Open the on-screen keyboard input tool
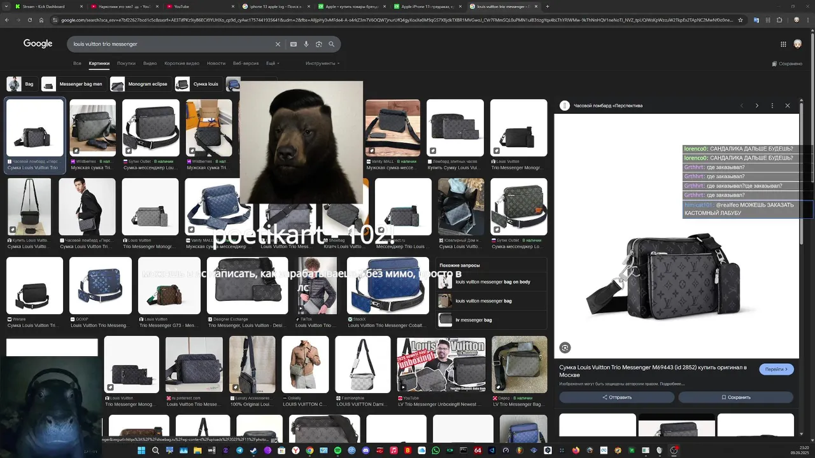Viewport: 815px width, 458px height. 294,45
